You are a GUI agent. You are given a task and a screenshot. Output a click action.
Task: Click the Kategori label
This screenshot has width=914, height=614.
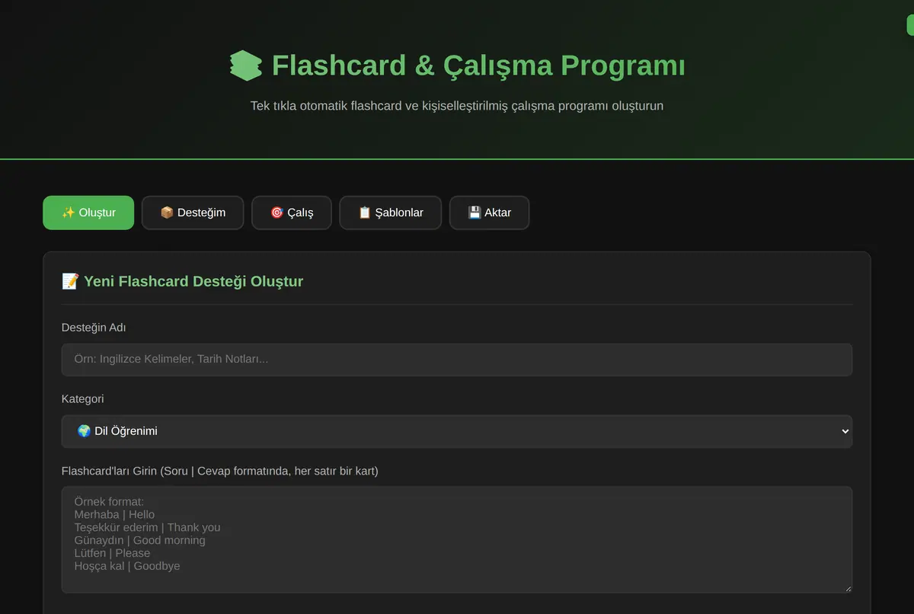(x=83, y=399)
